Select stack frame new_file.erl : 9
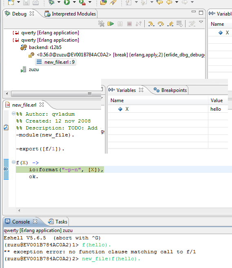The image size is (232, 268). click(56, 62)
